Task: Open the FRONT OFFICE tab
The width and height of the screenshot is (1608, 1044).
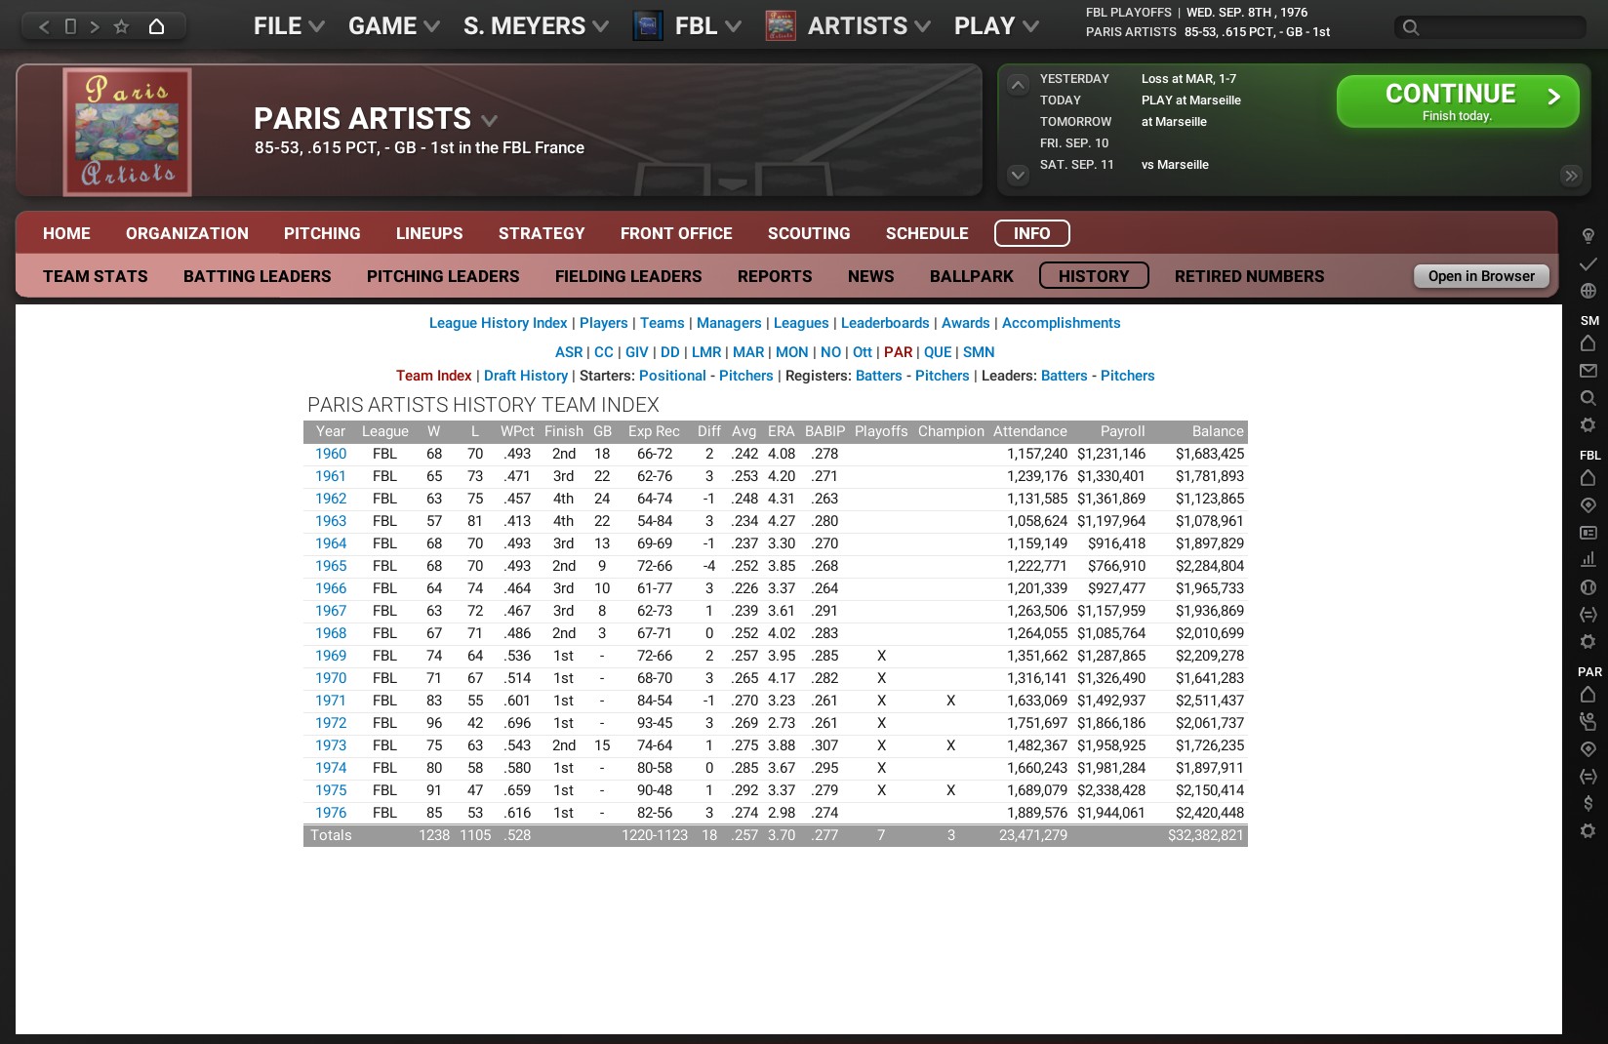Action: (676, 233)
